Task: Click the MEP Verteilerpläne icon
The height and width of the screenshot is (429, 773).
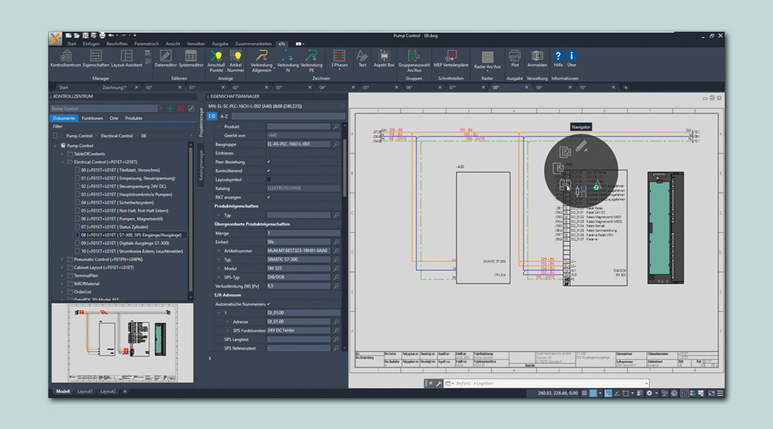Action: (450, 57)
